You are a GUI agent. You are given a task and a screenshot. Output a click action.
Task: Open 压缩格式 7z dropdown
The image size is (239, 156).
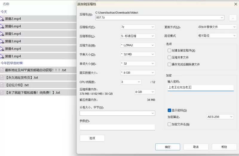[x=138, y=27]
